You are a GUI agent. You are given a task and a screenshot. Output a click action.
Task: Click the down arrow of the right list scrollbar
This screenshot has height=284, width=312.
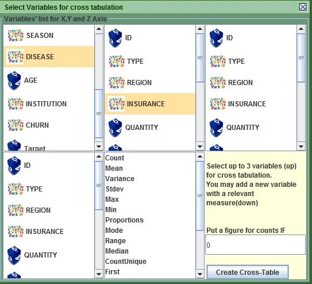tap(301, 146)
